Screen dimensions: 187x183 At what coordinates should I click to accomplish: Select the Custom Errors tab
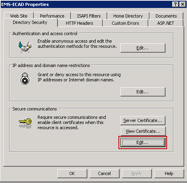[125, 23]
